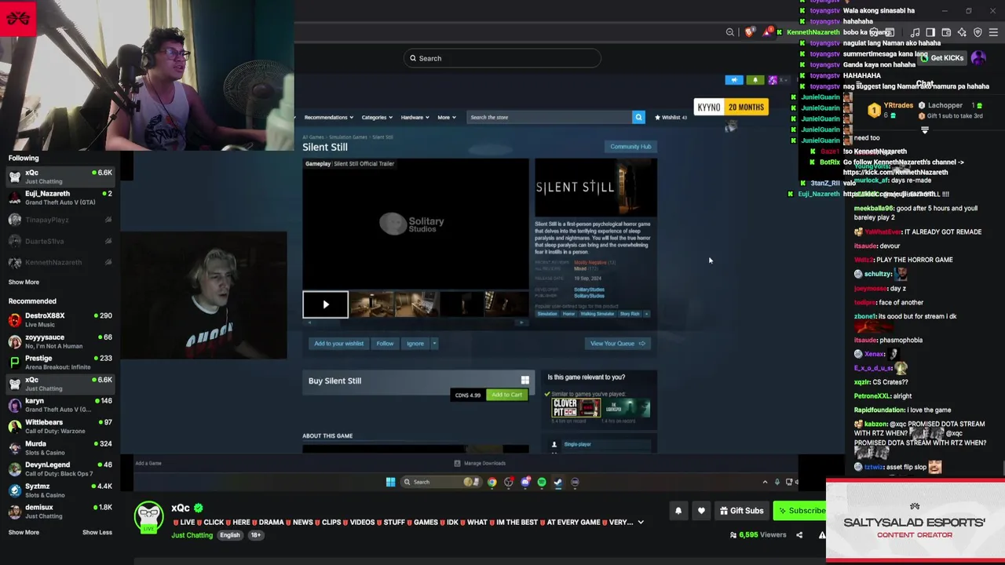Click the Windows grid icon in Buy Silent Still

point(524,381)
